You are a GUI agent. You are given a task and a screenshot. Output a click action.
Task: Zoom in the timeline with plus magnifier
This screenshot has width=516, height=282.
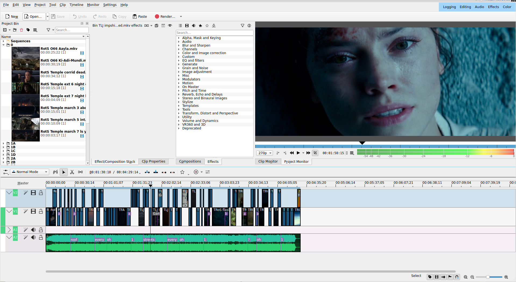pyautogui.click(x=506, y=277)
